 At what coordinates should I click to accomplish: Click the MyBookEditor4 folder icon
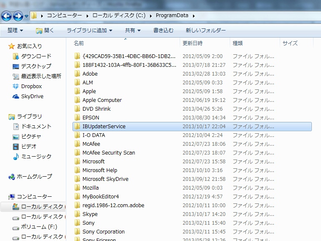[77, 196]
